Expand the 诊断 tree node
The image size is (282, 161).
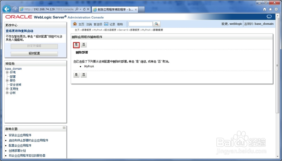pyautogui.click(x=7, y=93)
